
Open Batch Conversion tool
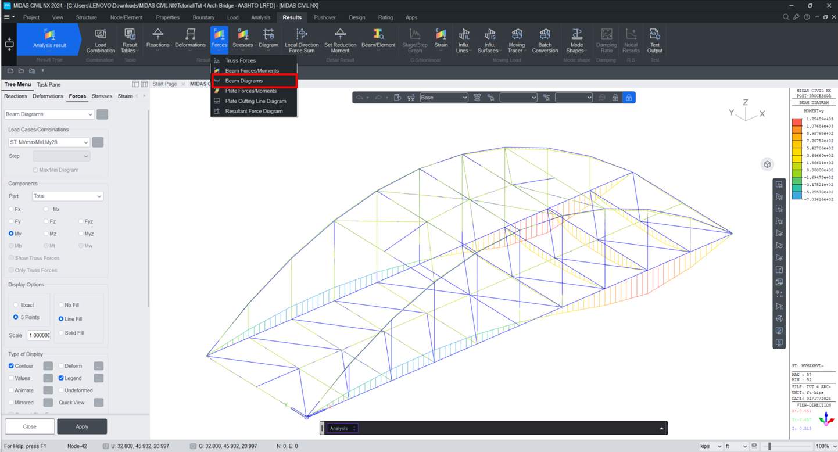tap(545, 41)
